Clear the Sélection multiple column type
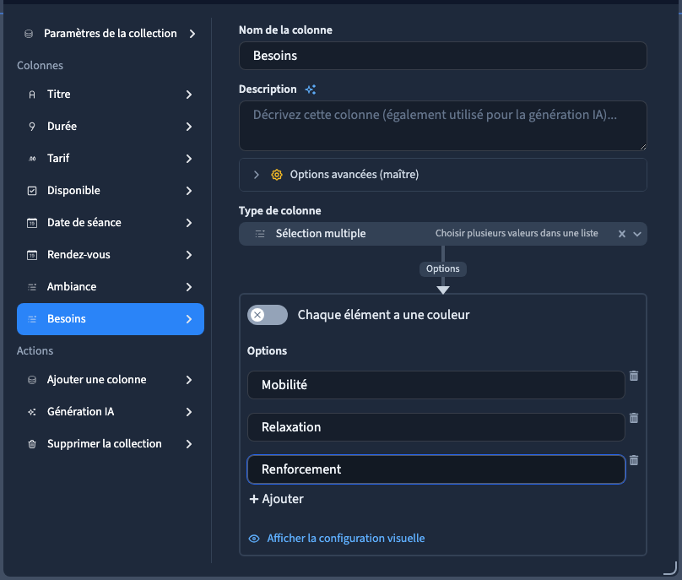Screen dimensions: 682x580 click(x=622, y=234)
